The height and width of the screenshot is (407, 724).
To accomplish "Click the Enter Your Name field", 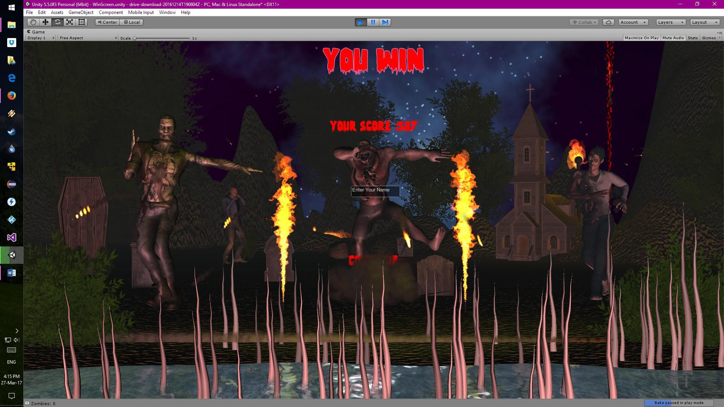I will click(375, 191).
